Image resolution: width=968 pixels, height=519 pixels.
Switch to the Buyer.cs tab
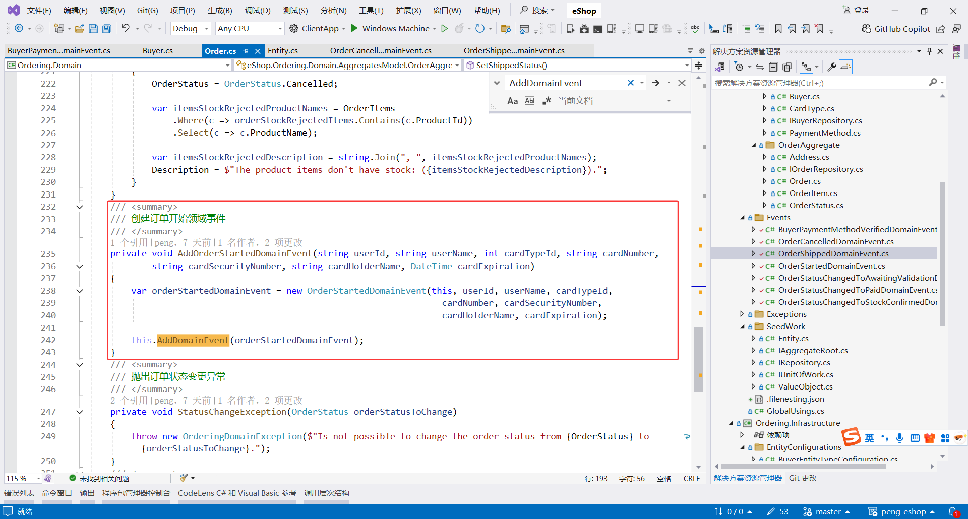pyautogui.click(x=158, y=51)
